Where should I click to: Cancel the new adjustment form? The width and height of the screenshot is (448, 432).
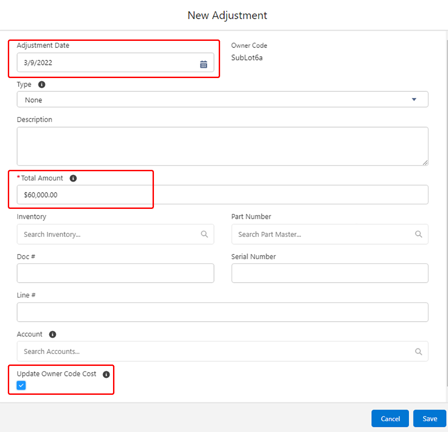pos(390,419)
